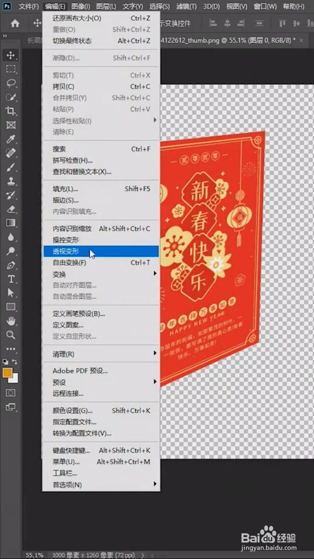Select the Rectangular Marquee tool
Viewport: 314px width, 559px height.
tap(11, 69)
